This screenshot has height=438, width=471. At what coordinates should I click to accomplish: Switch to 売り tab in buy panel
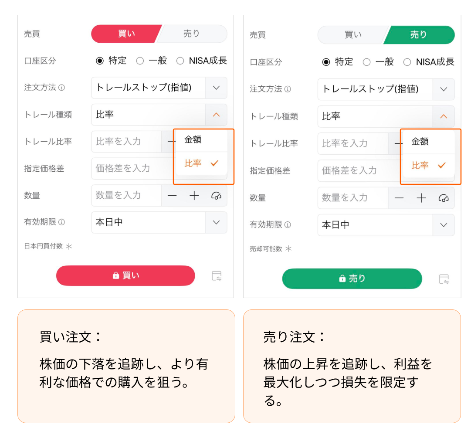[x=192, y=34]
